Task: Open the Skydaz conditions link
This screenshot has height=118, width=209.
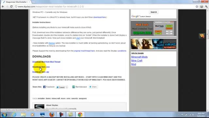Action: [x=122, y=51]
